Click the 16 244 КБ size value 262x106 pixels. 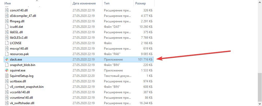point(146,103)
